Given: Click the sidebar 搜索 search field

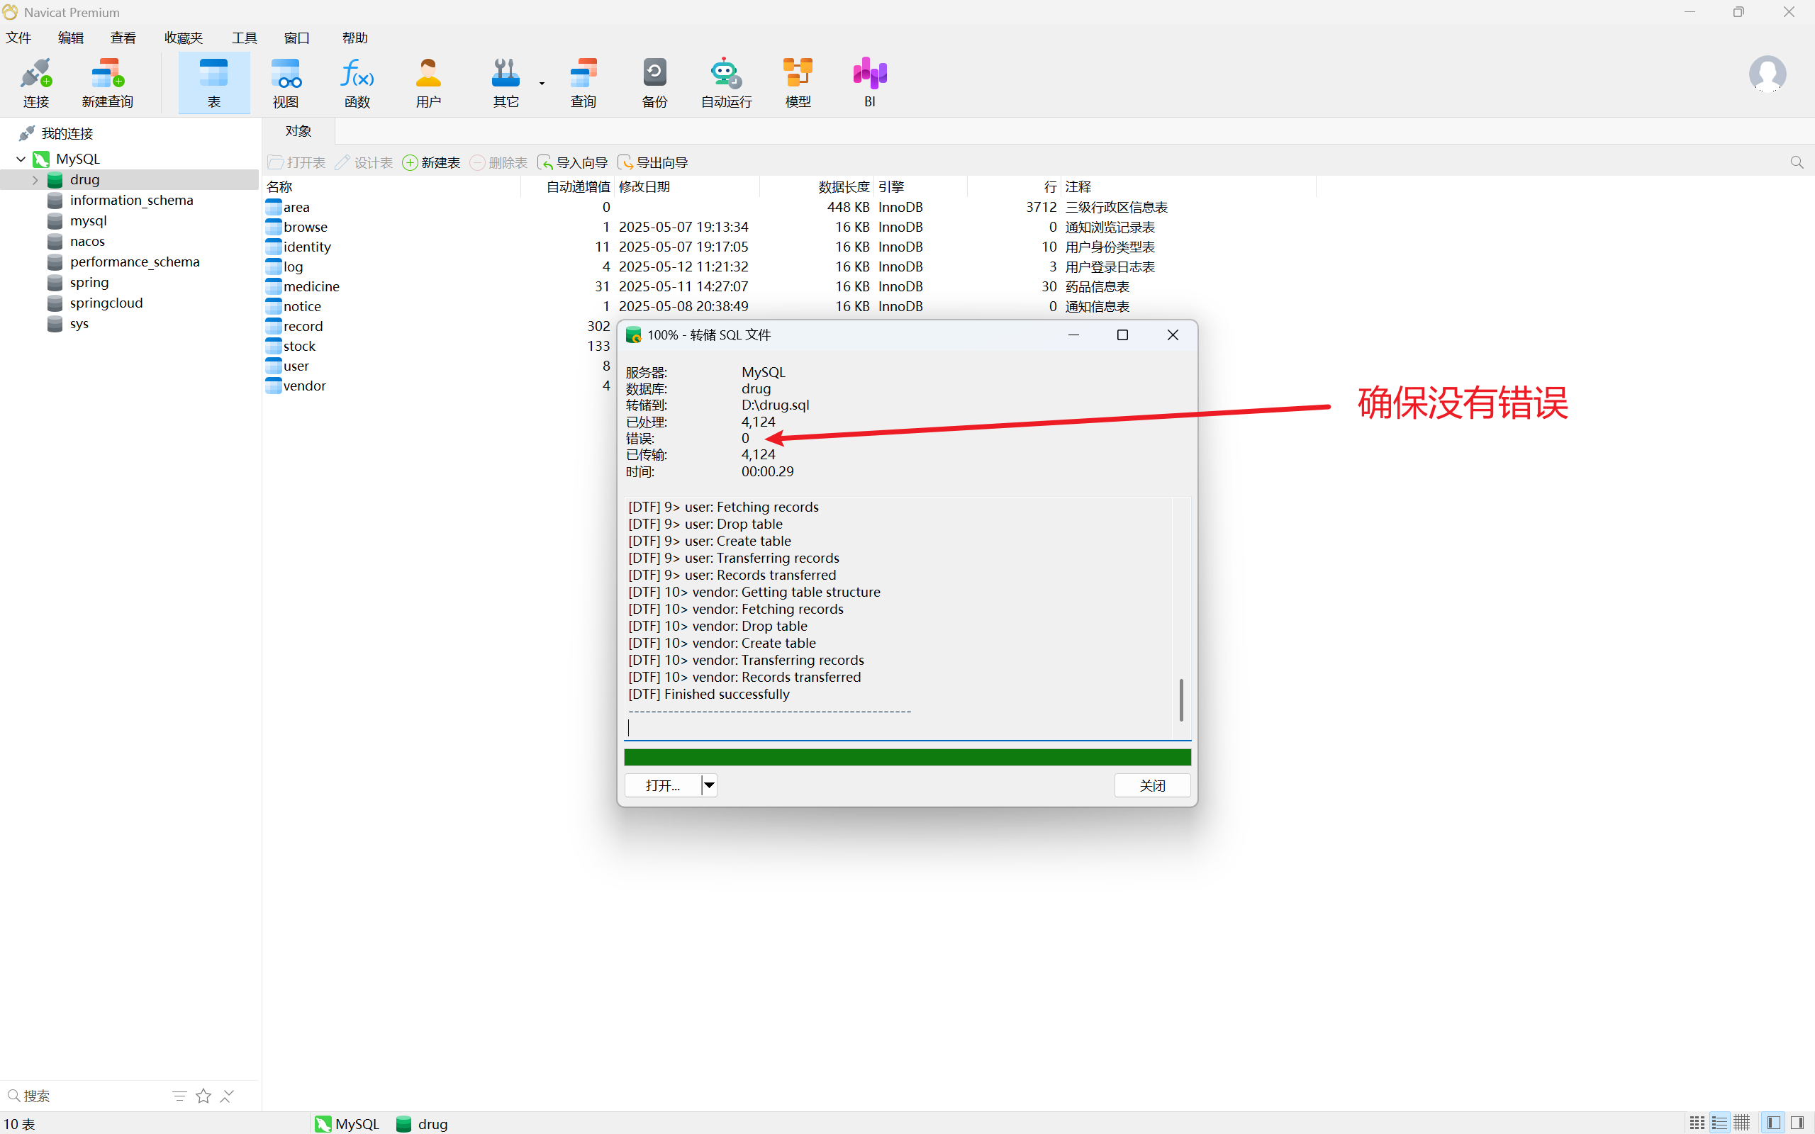Looking at the screenshot, I should [90, 1096].
